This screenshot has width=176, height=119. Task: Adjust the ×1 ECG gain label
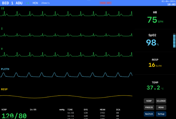pos(27,3)
